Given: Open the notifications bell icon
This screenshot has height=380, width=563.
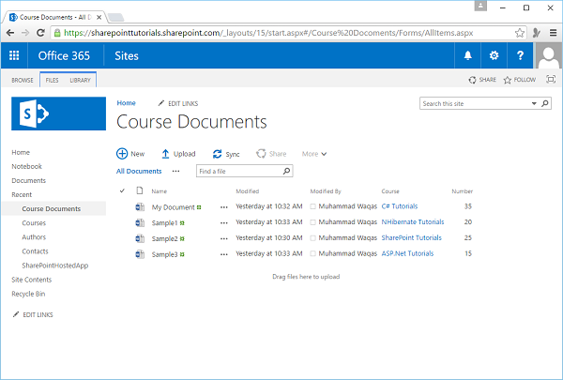Looking at the screenshot, I should point(468,56).
